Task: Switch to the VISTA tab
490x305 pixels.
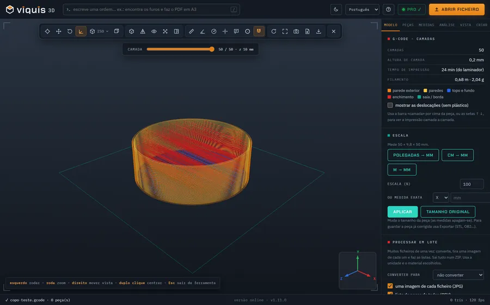Action: [465, 25]
